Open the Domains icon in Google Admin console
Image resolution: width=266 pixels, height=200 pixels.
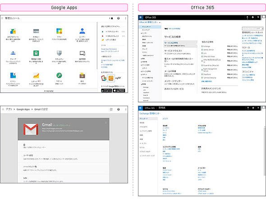13,75
